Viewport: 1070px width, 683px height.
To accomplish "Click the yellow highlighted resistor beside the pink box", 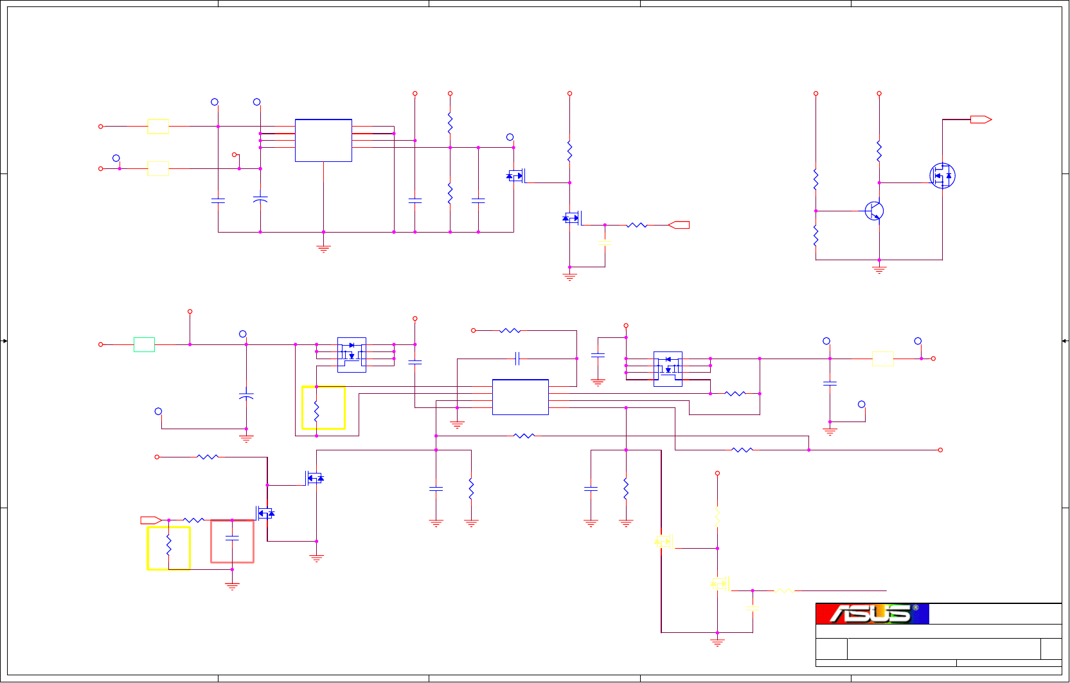I will click(169, 548).
